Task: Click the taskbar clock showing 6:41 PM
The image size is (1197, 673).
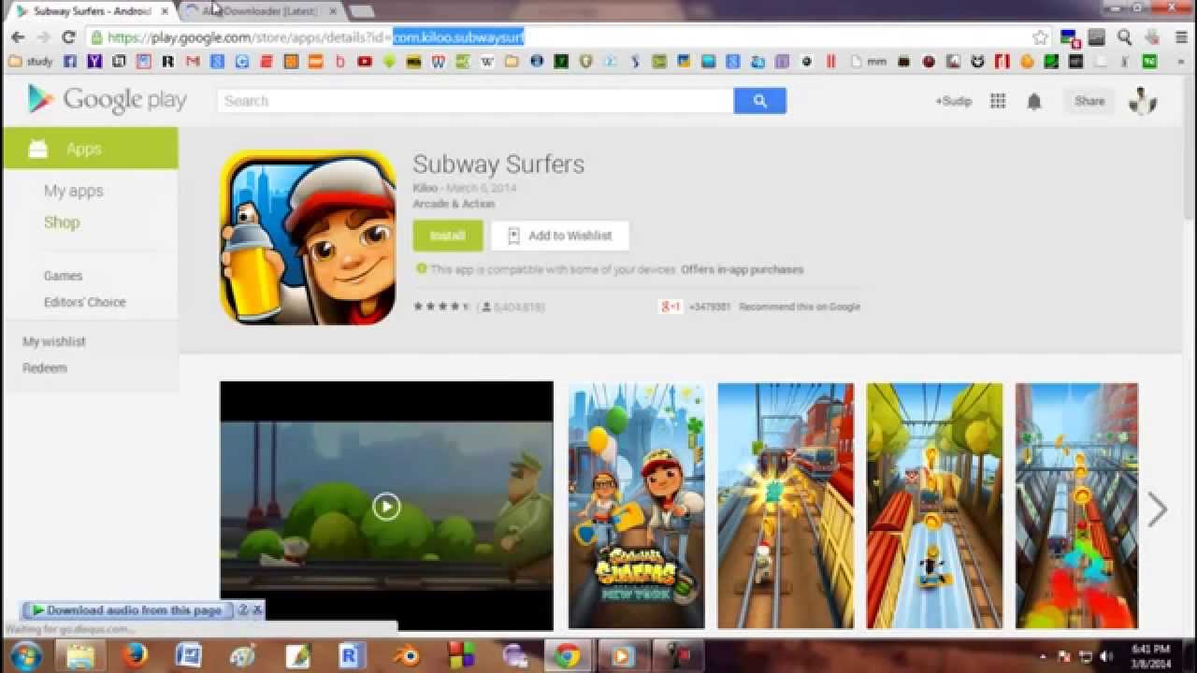Action: pos(1150,655)
